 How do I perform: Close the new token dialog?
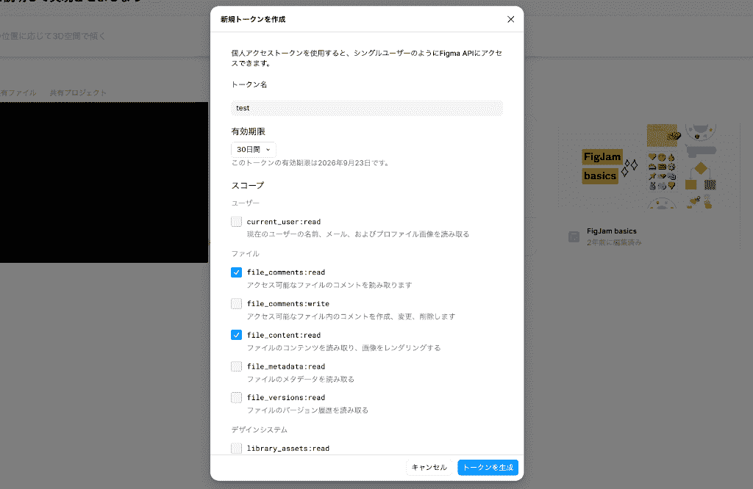click(x=510, y=19)
